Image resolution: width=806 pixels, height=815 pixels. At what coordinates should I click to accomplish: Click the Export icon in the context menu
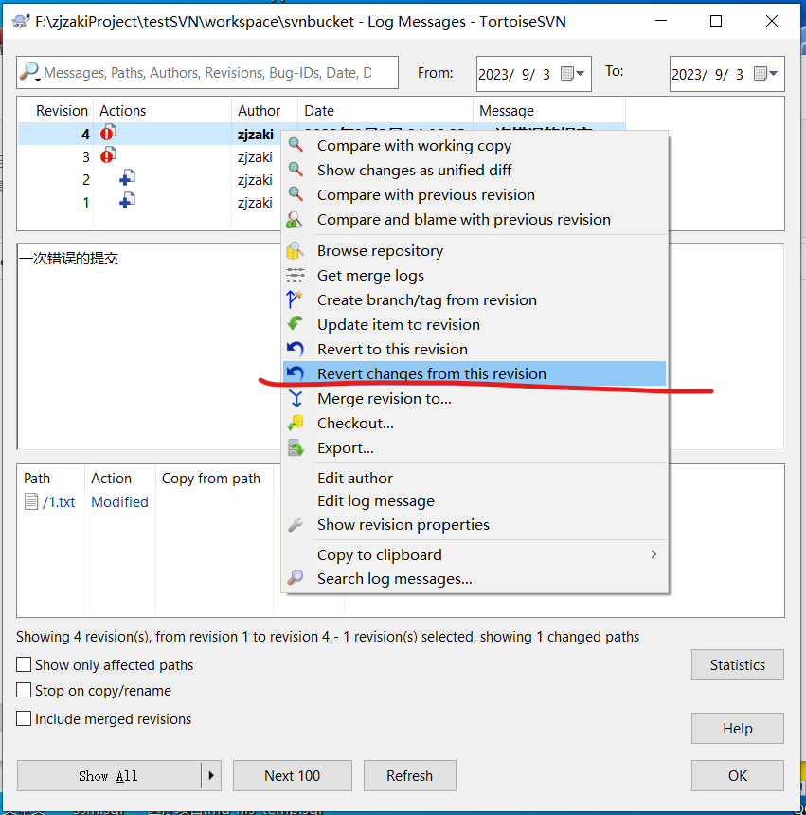296,447
